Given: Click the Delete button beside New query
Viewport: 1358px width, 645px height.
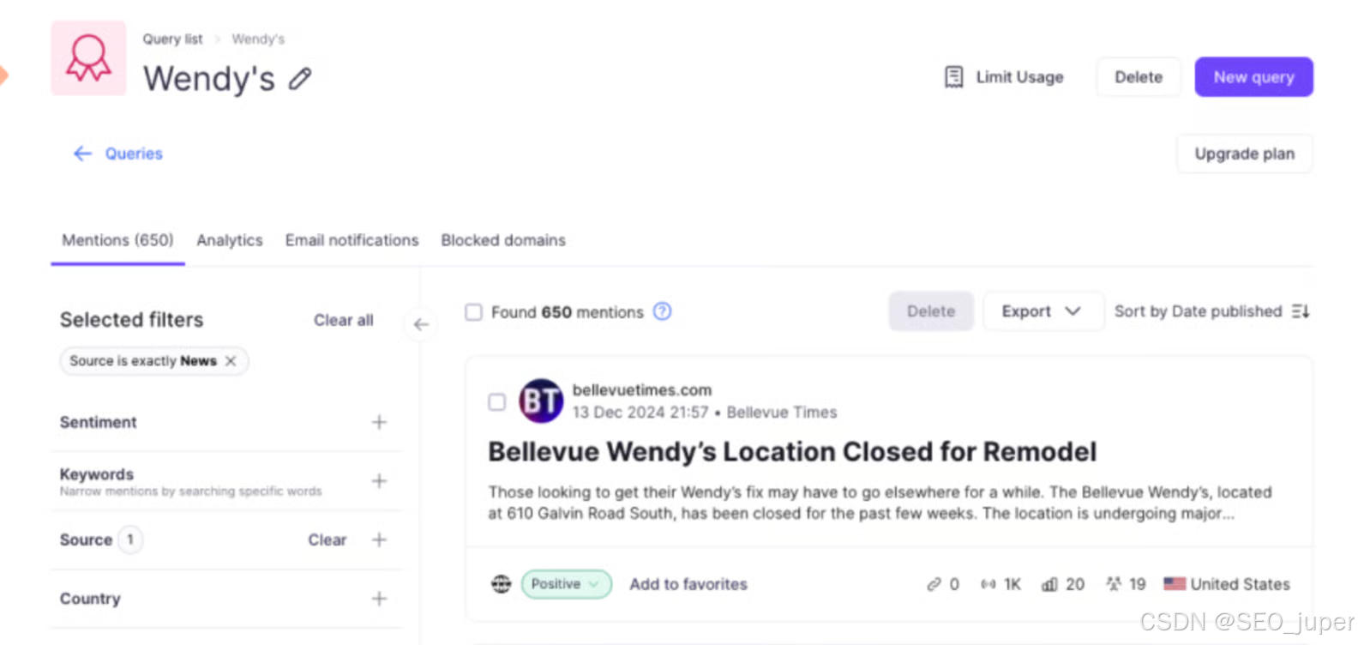Looking at the screenshot, I should [1139, 77].
